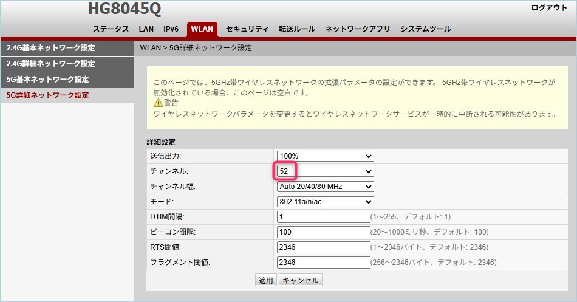Screen dimensions: 577x302
Task: Click the RTS hint (1～2346バイト)
Action: point(430,247)
